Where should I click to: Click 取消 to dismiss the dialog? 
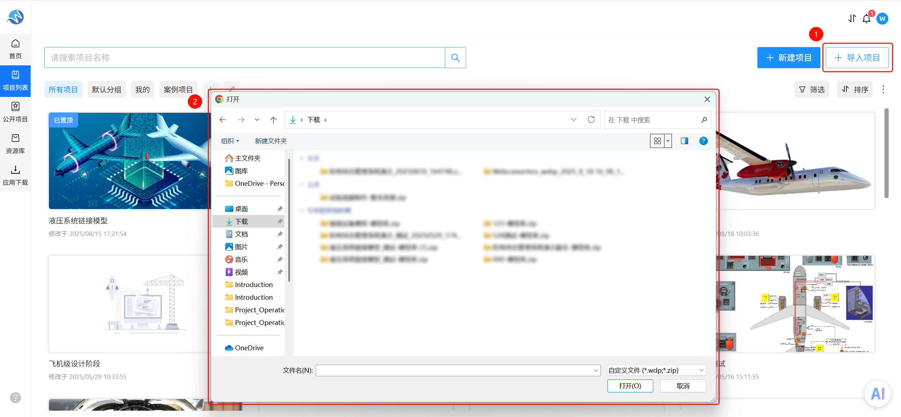pyautogui.click(x=683, y=386)
